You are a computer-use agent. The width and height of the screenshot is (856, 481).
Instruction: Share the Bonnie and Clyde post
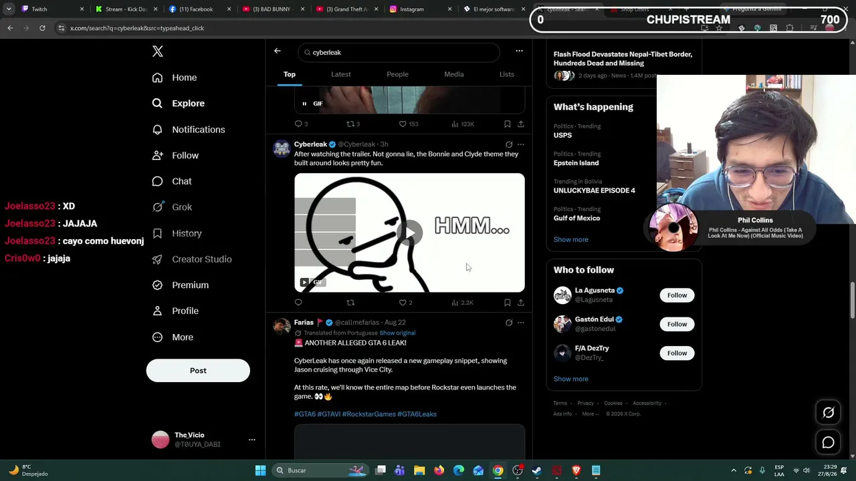pyautogui.click(x=521, y=303)
